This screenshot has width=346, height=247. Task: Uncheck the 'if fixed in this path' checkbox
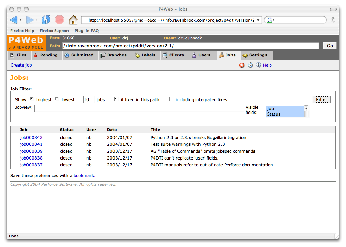pos(116,99)
